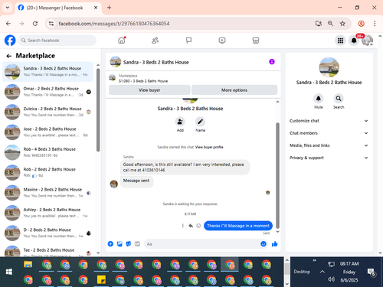Open the Rob 2 Beds 2 Baths conversation
This screenshot has height=287, width=383.
coord(47,172)
